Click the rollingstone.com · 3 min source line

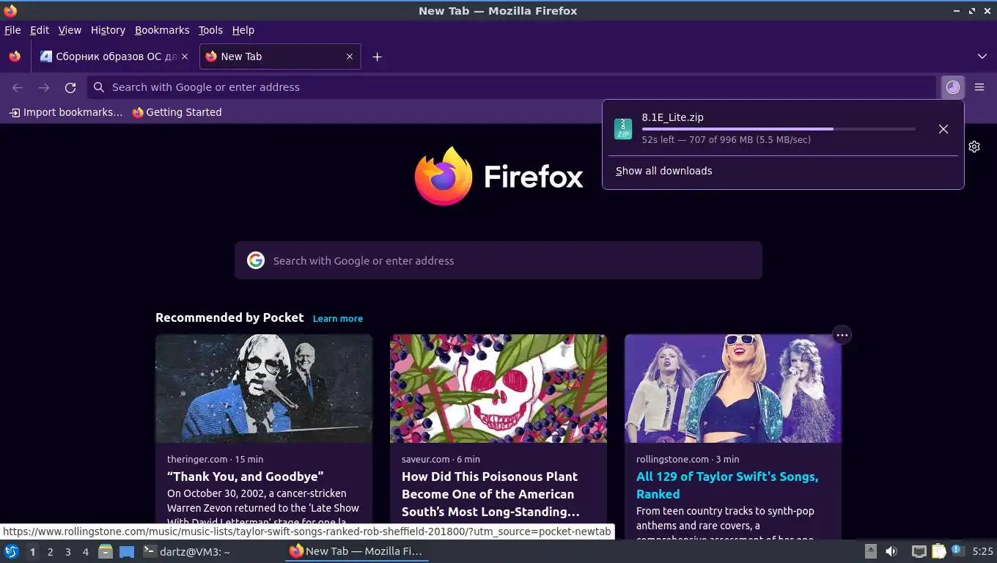point(688,459)
